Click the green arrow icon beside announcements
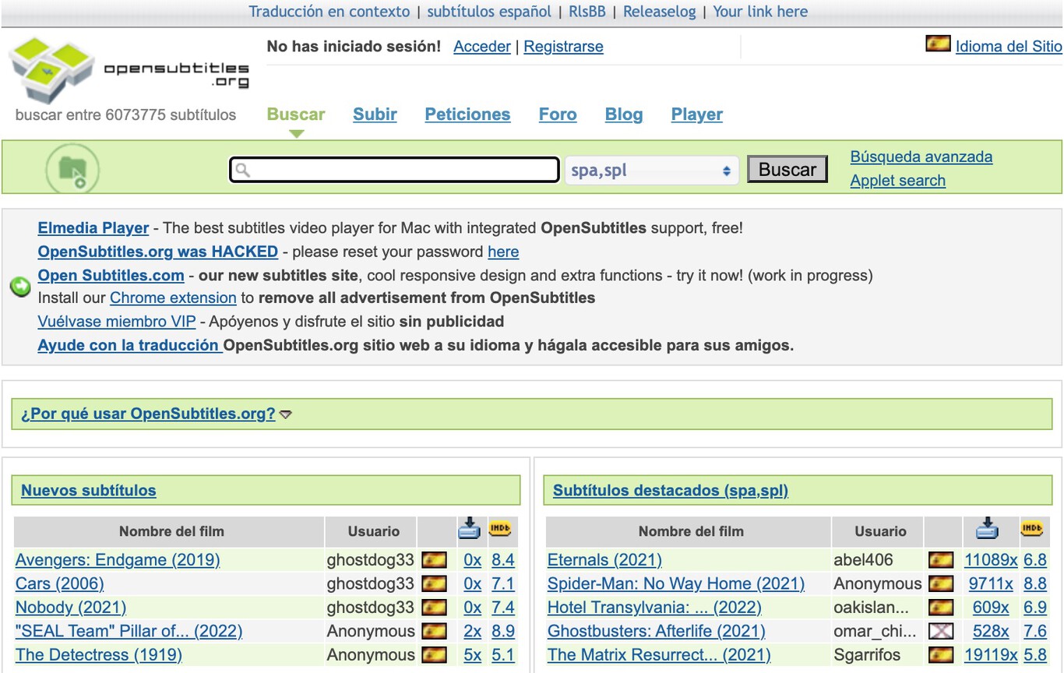 [20, 287]
